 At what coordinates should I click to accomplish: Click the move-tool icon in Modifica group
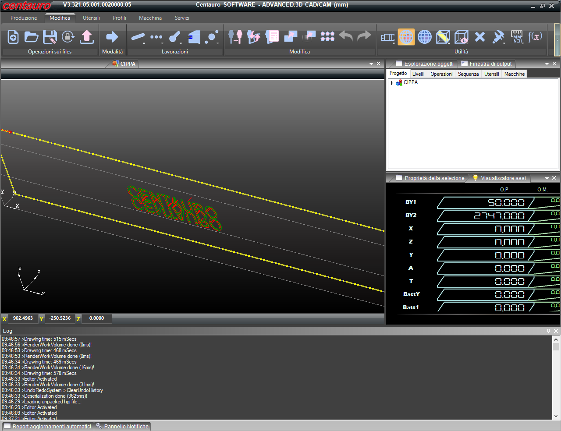[235, 37]
